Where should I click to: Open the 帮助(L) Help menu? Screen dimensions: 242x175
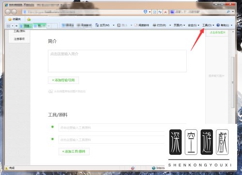pos(226,25)
